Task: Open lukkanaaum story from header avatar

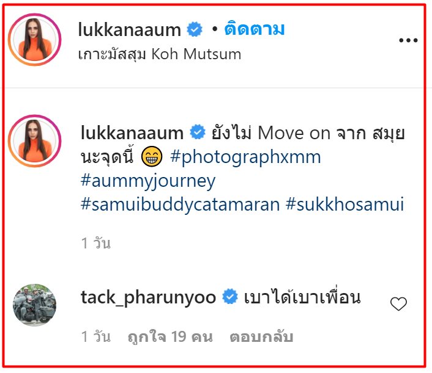Action: point(34,40)
